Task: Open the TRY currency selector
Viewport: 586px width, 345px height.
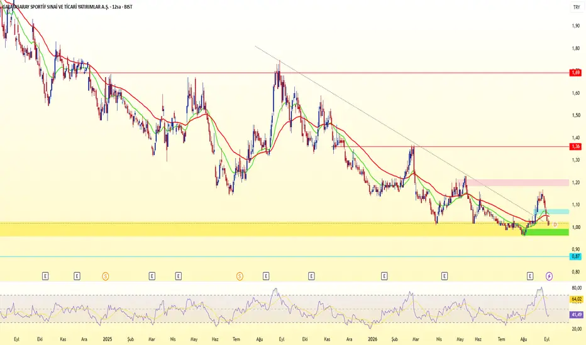Action: 577,7
